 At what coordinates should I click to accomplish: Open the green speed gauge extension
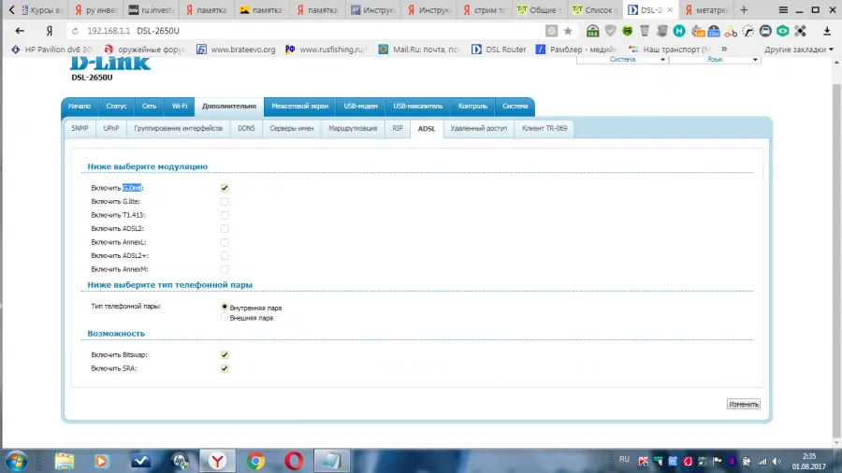click(592, 31)
